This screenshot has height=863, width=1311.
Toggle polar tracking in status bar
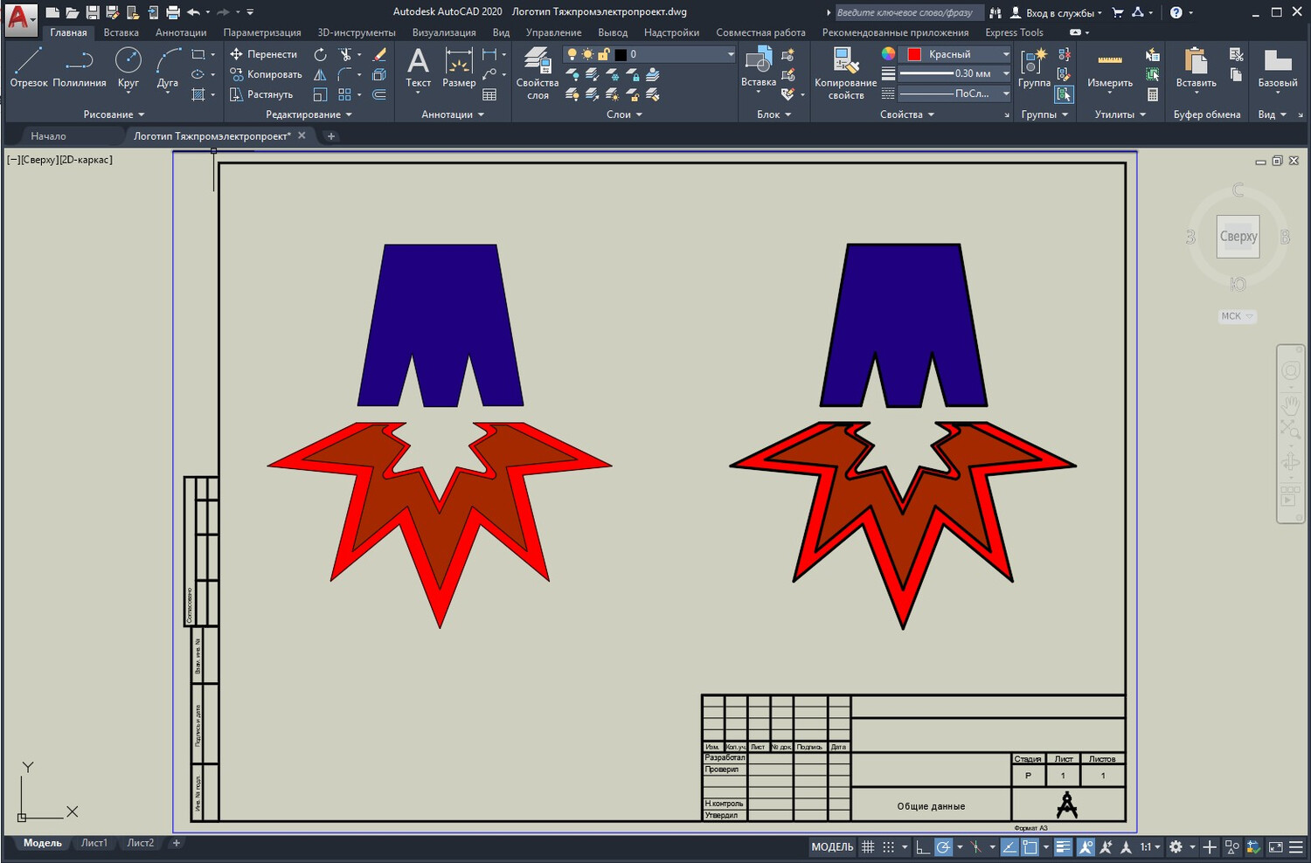tap(943, 846)
